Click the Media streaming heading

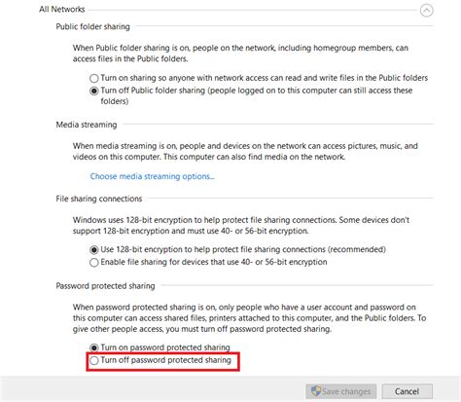click(87, 125)
